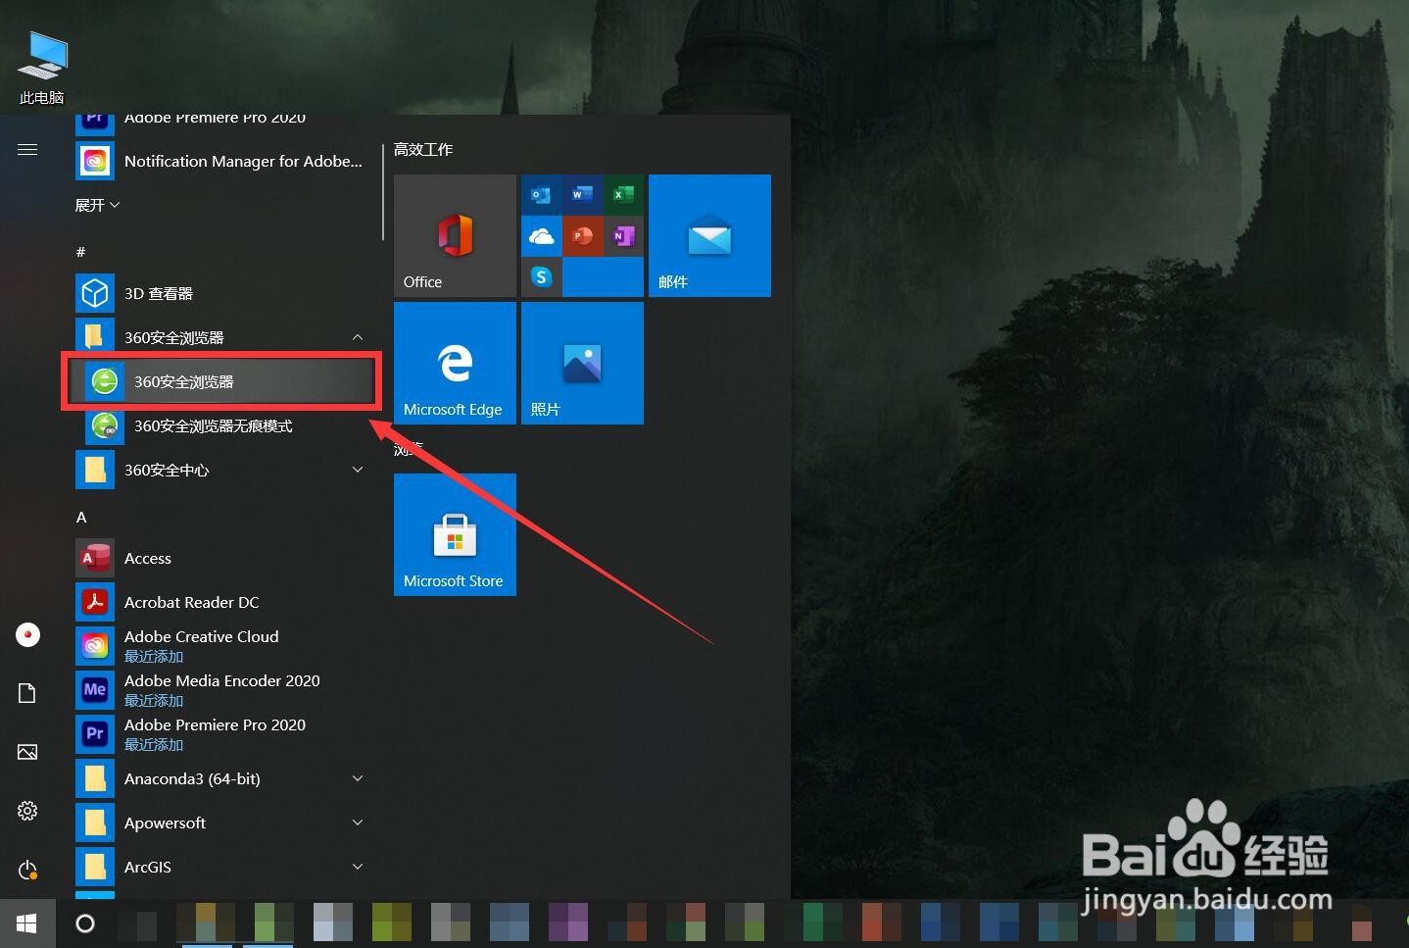Open Documents icon in Start sidebar
The height and width of the screenshot is (948, 1409).
[x=27, y=693]
